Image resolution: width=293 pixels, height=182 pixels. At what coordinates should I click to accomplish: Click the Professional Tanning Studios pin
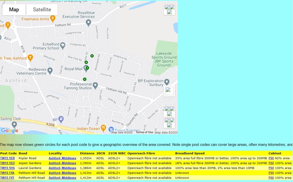[x=95, y=85]
